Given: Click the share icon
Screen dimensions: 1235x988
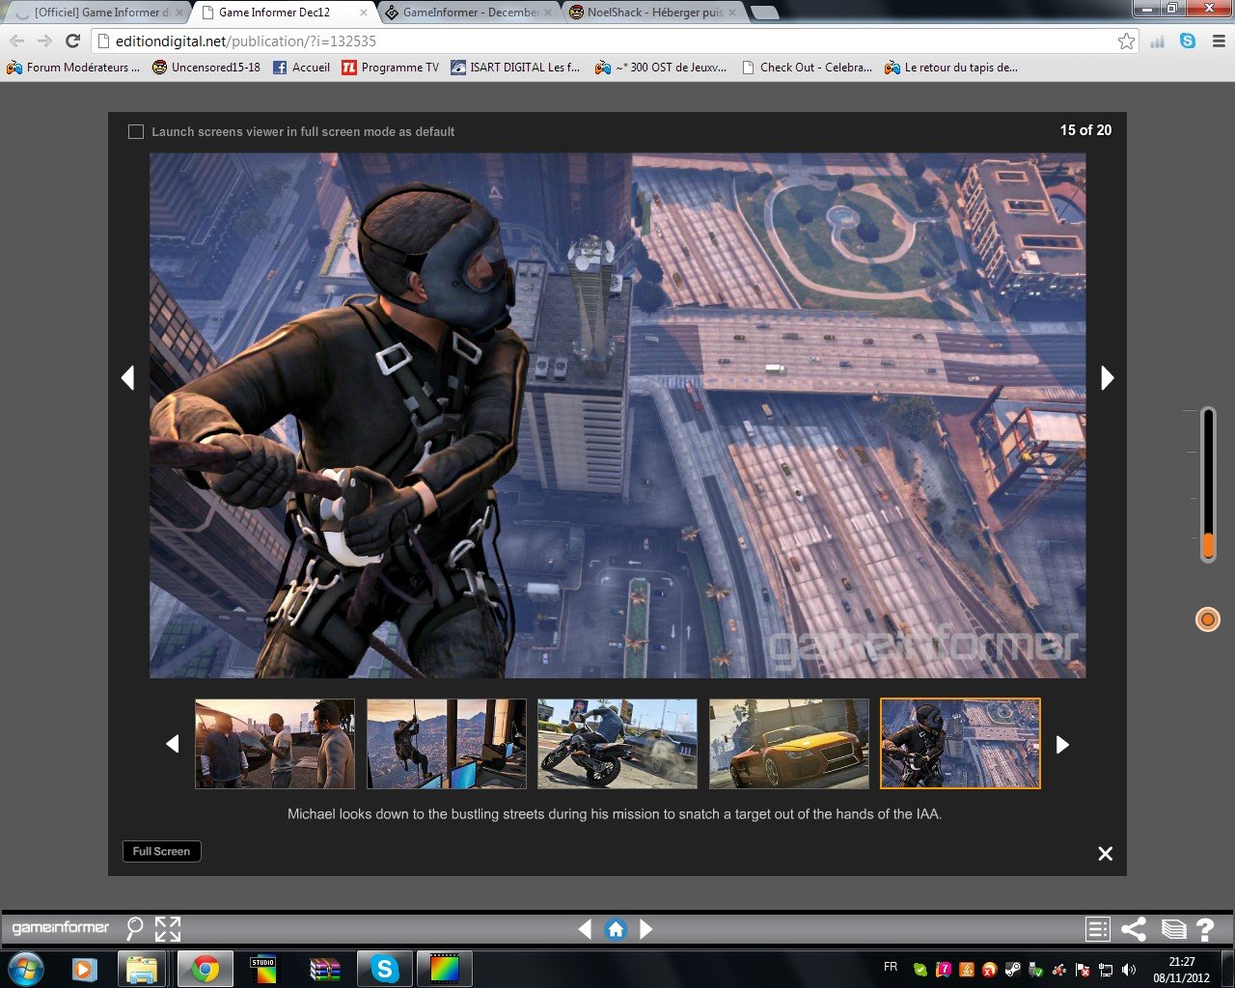Looking at the screenshot, I should point(1134,929).
